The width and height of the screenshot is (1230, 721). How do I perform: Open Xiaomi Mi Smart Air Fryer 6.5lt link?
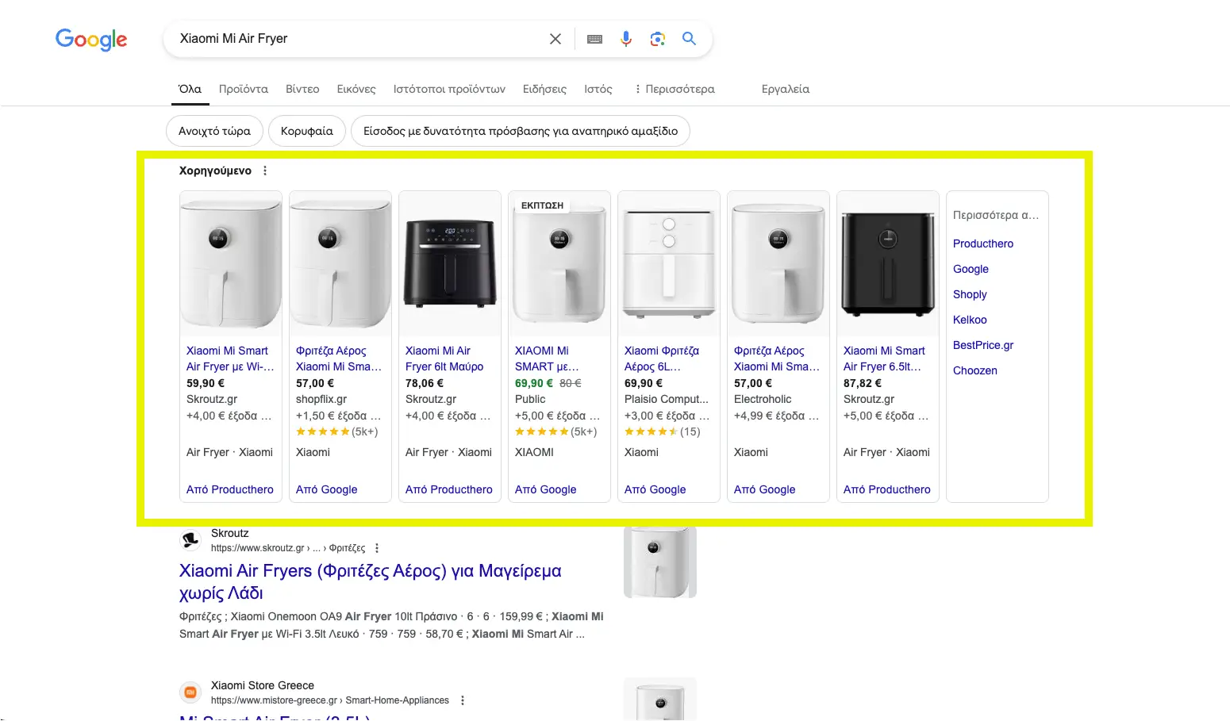tap(884, 359)
